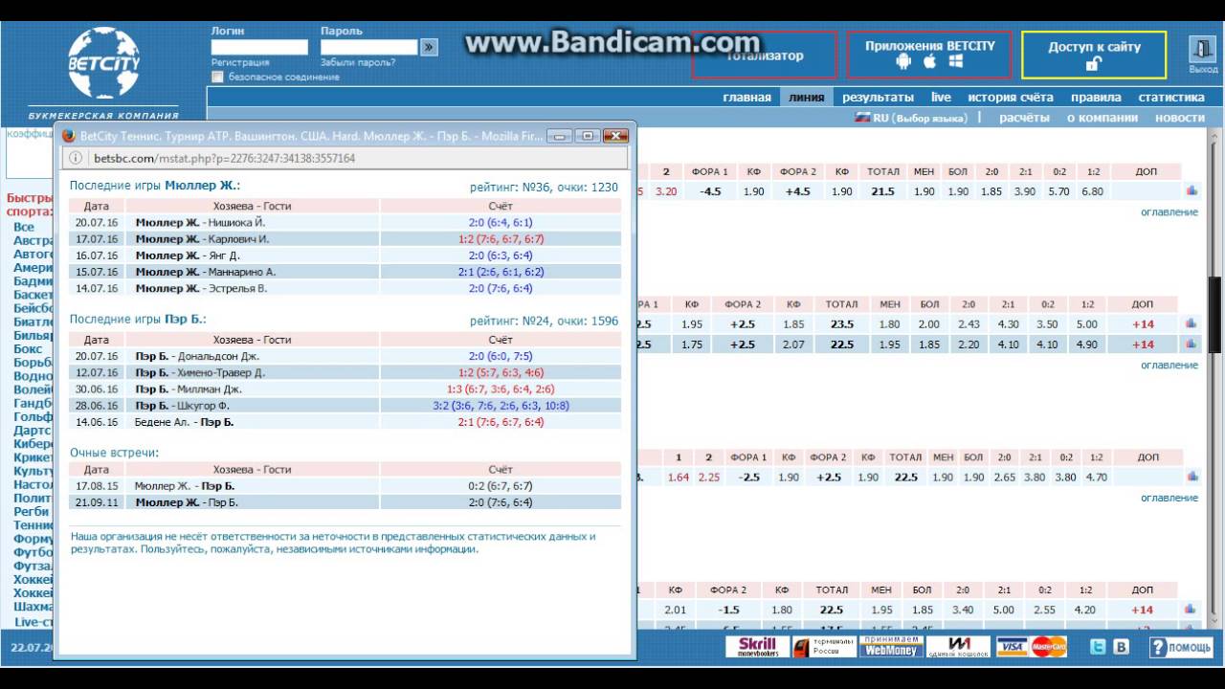This screenshot has height=689, width=1225.
Task: Select the линия menu tab
Action: (806, 97)
